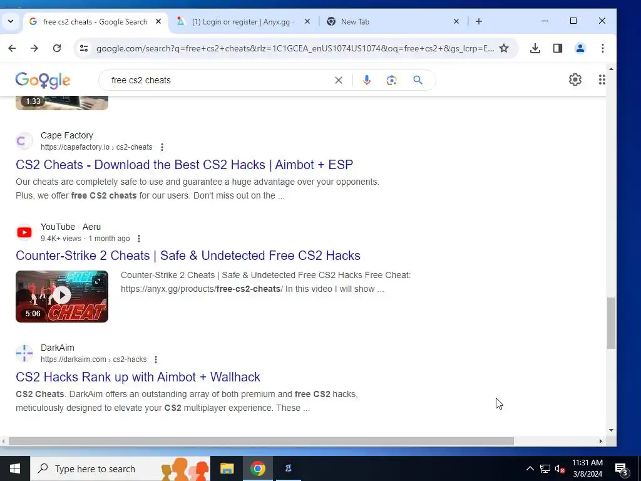Screen dimensions: 641x481
Task: Open the 1:33 video thumbnail
Action: tap(62, 103)
